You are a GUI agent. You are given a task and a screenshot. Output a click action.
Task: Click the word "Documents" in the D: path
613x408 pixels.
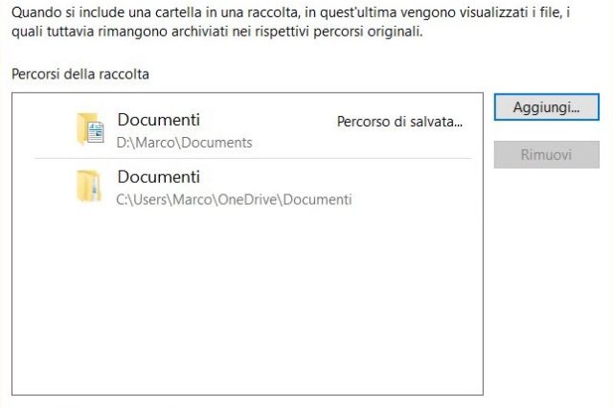pyautogui.click(x=222, y=143)
